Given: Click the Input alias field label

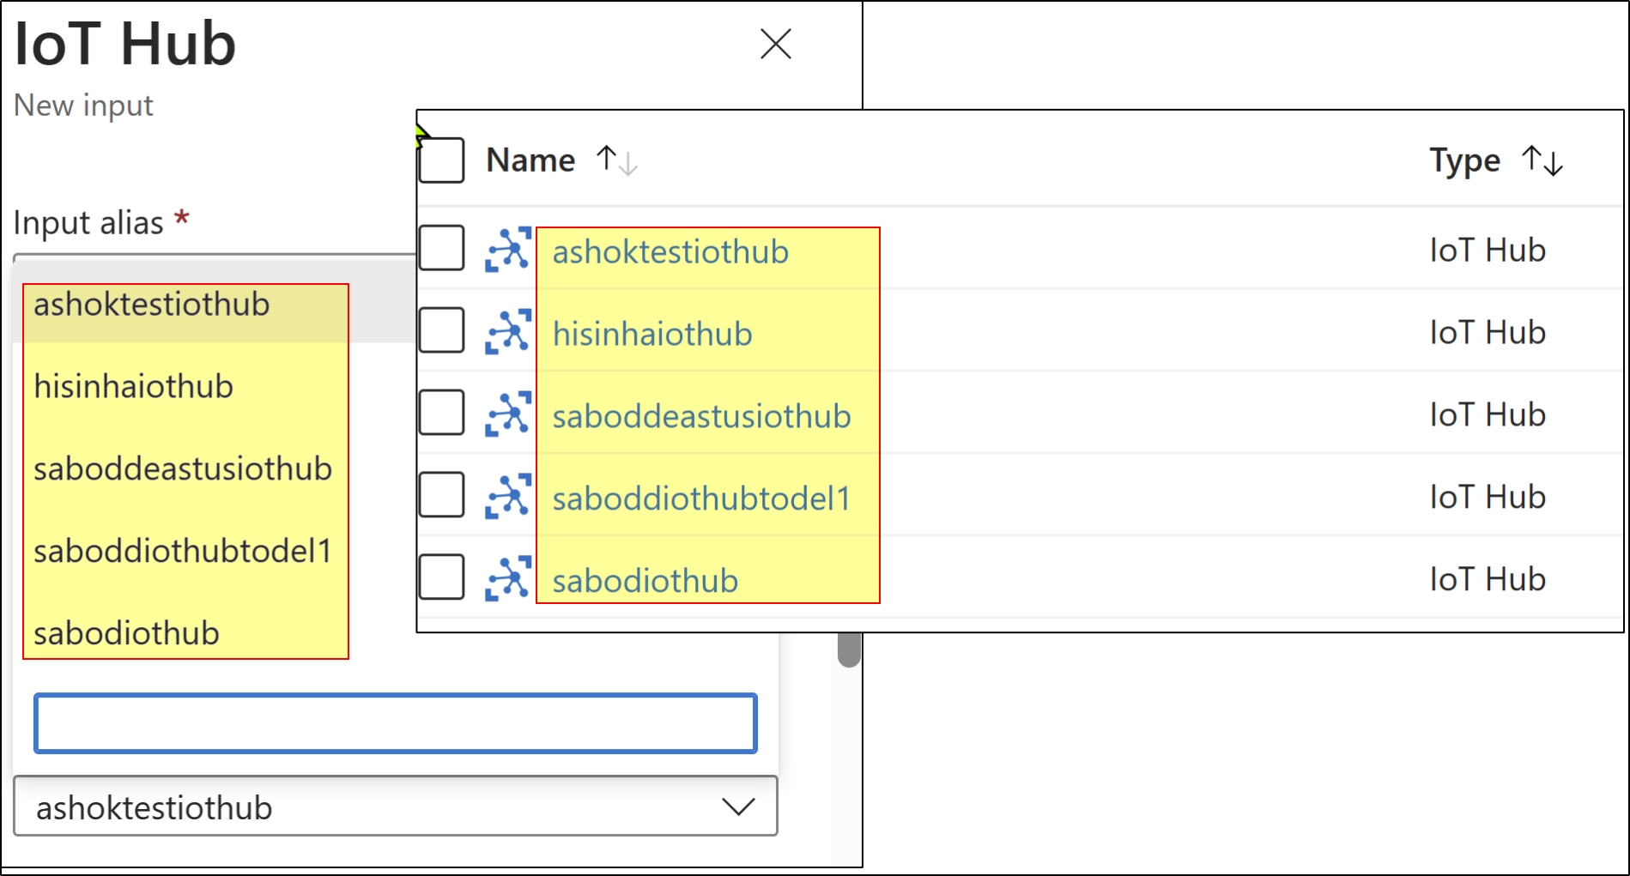Looking at the screenshot, I should tap(88, 223).
